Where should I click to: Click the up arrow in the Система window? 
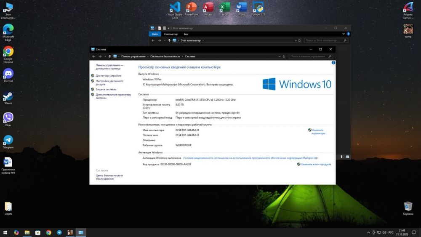[x=109, y=56]
